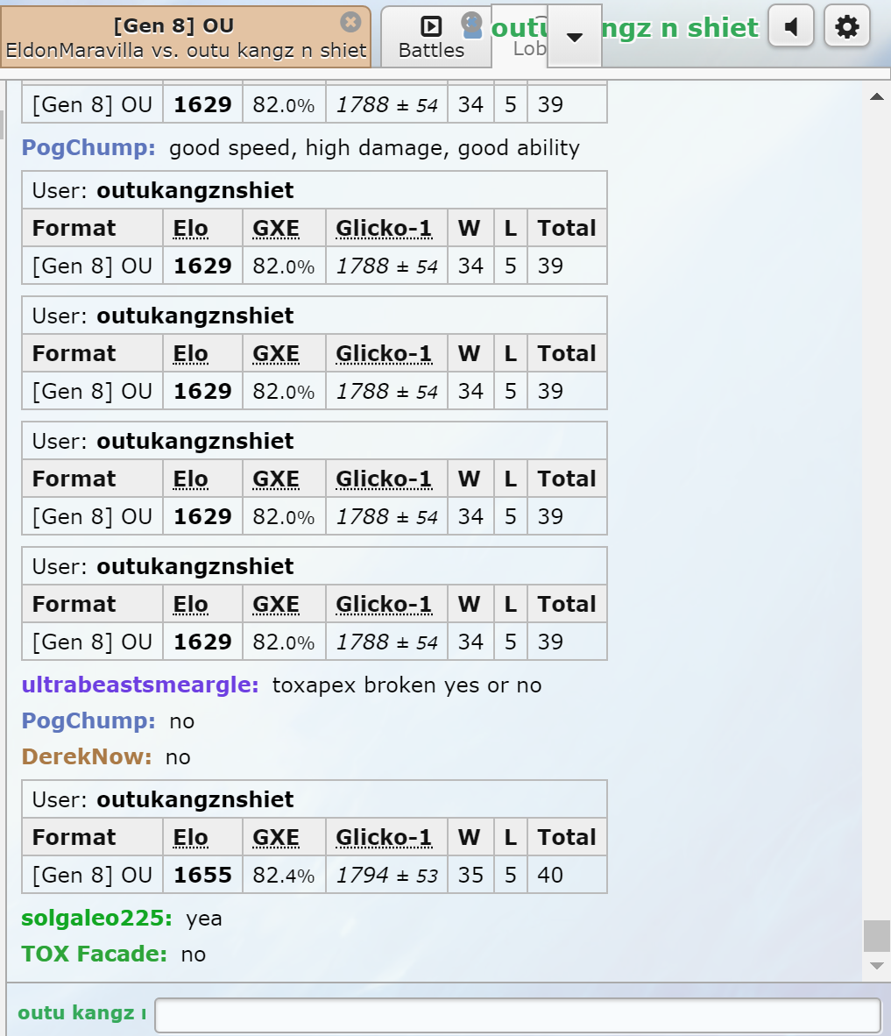Click 'toxapex broken yes or no' message
891x1036 pixels.
(x=407, y=685)
